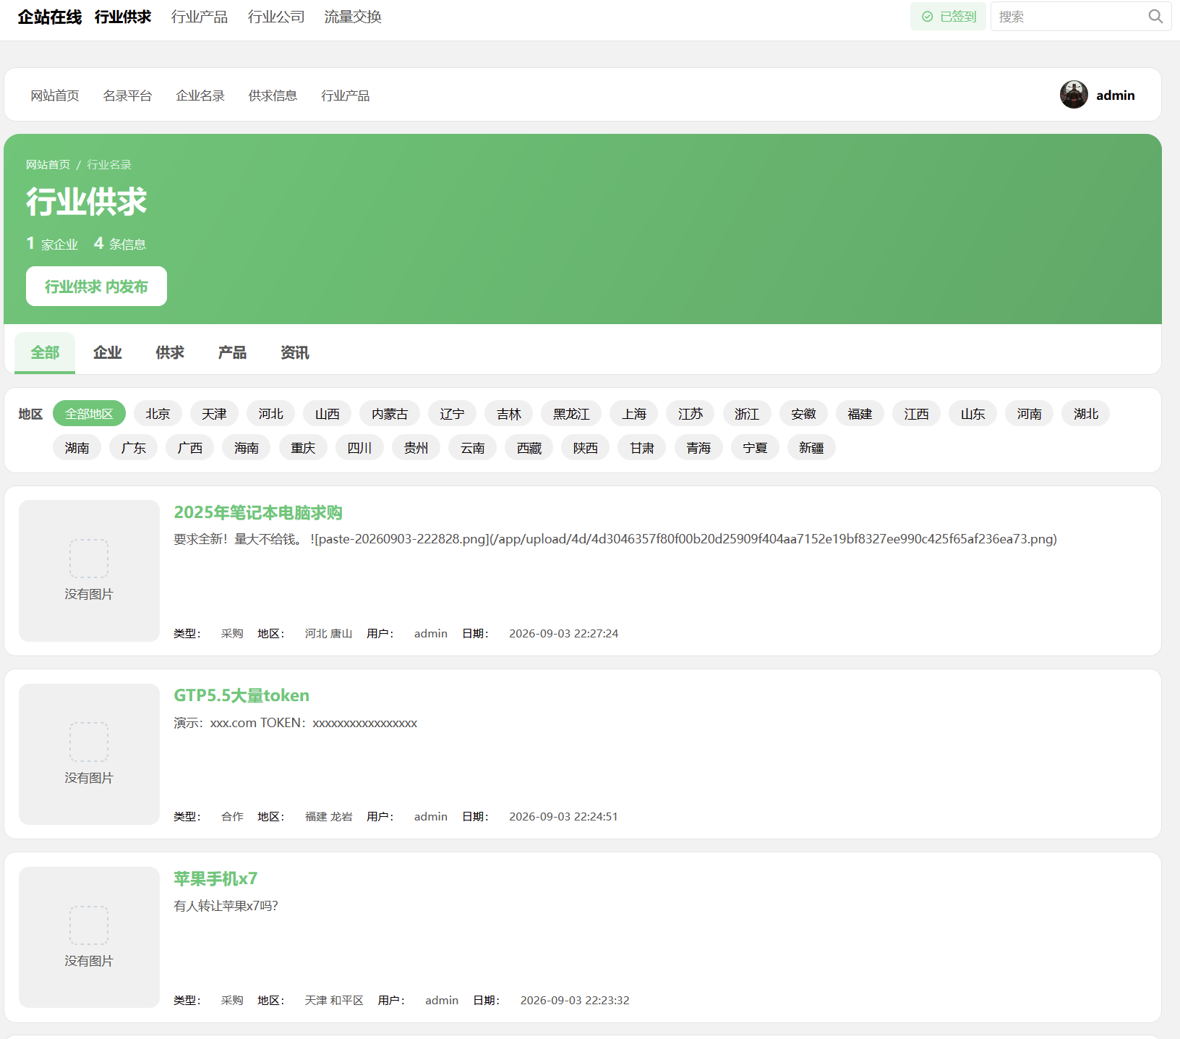Click thumbnail placeholder of GTP5.5大量token
Viewport: 1180px width, 1039px height.
(x=89, y=754)
